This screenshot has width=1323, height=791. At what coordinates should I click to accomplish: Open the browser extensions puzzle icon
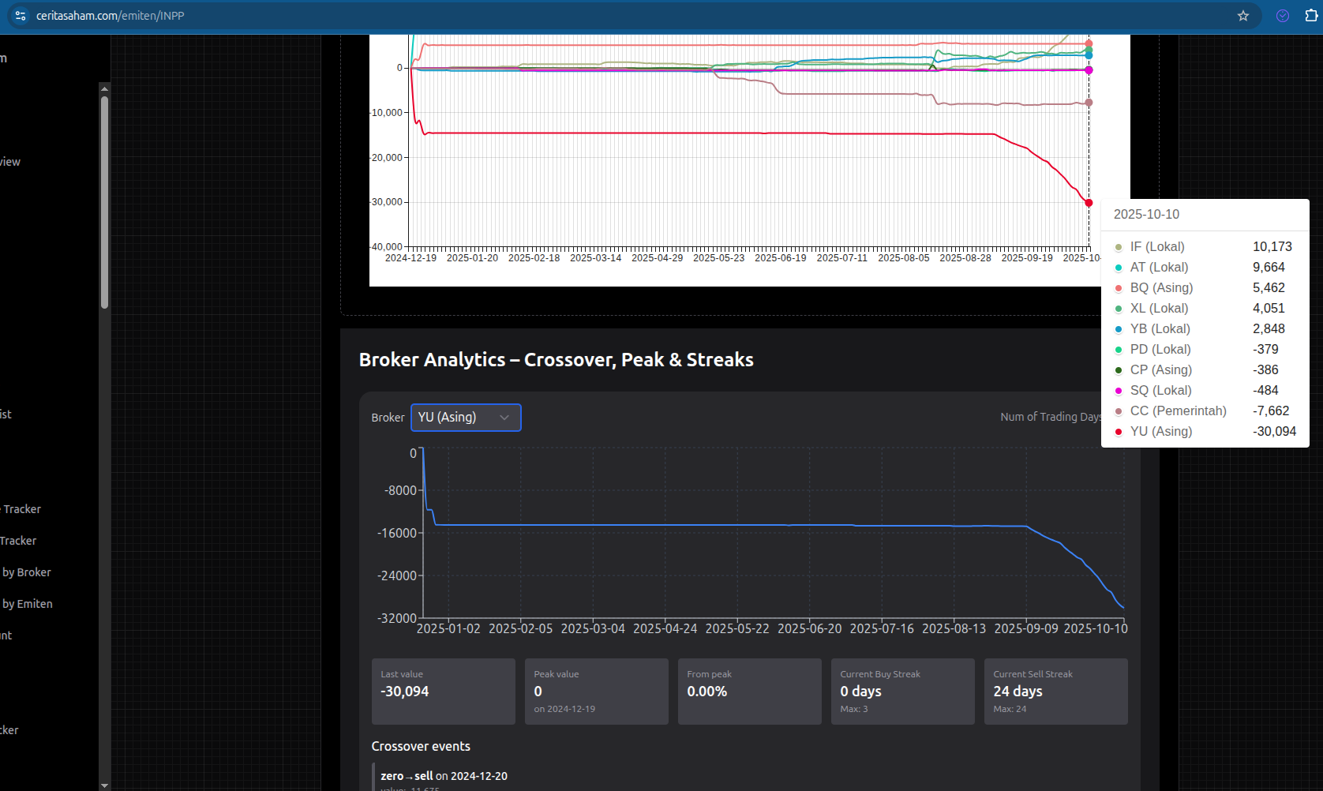click(x=1311, y=16)
